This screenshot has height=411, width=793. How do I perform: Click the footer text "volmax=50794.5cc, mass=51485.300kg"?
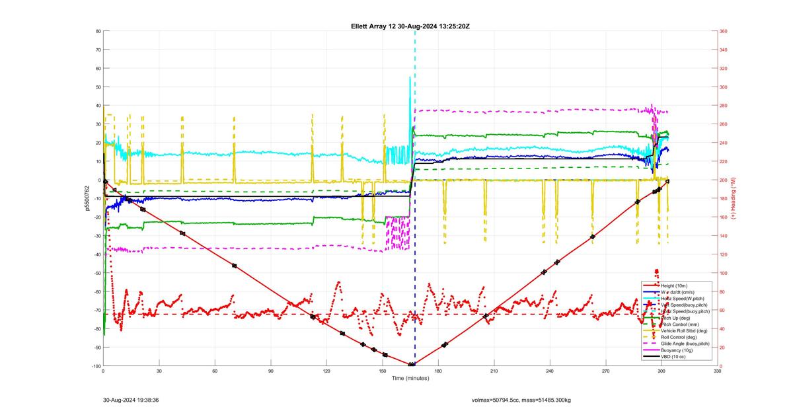(x=521, y=400)
